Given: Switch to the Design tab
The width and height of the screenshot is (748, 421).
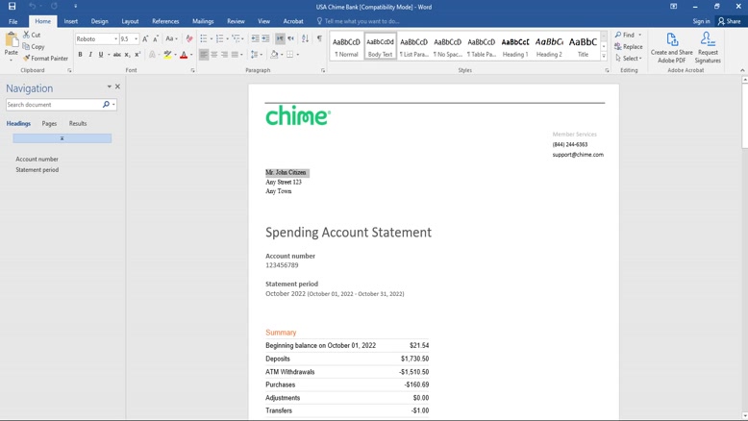Looking at the screenshot, I should [x=99, y=21].
